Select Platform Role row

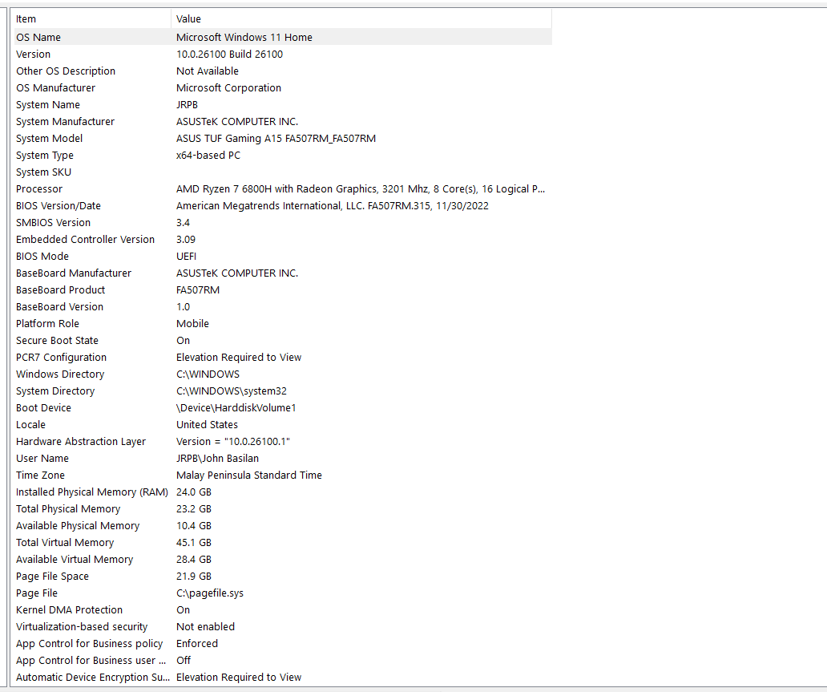click(x=281, y=324)
